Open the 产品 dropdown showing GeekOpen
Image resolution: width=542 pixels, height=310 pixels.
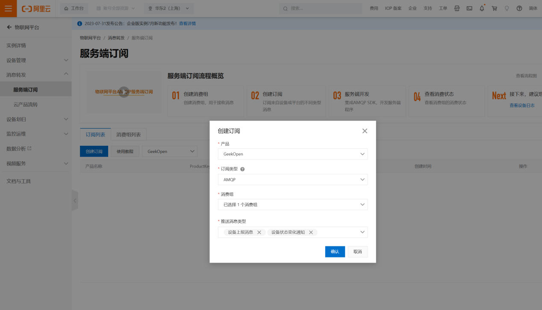click(x=292, y=154)
